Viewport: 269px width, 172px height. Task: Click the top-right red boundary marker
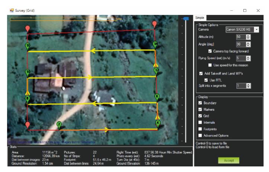(155, 24)
